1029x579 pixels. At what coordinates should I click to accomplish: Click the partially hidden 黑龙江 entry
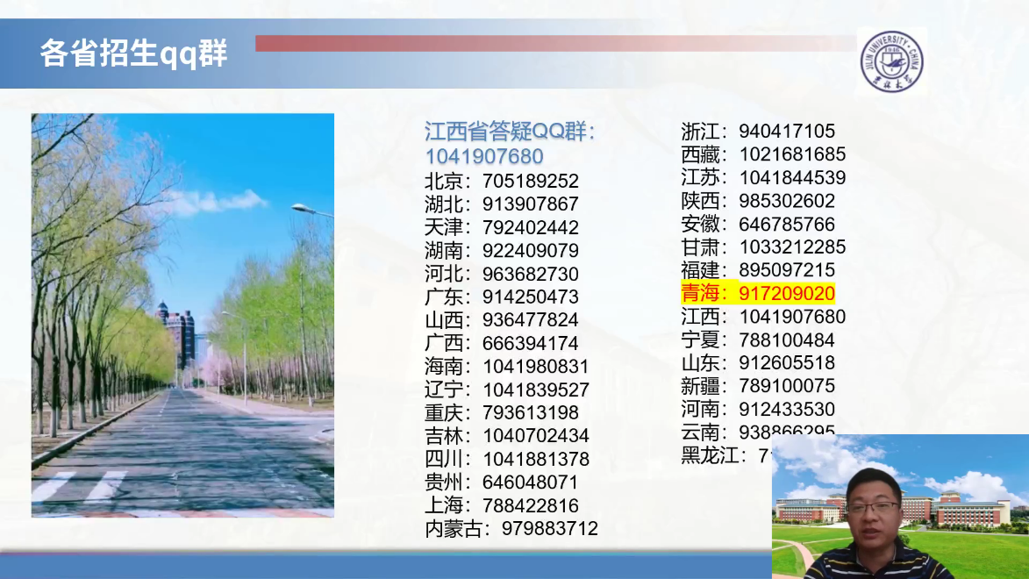pos(725,455)
